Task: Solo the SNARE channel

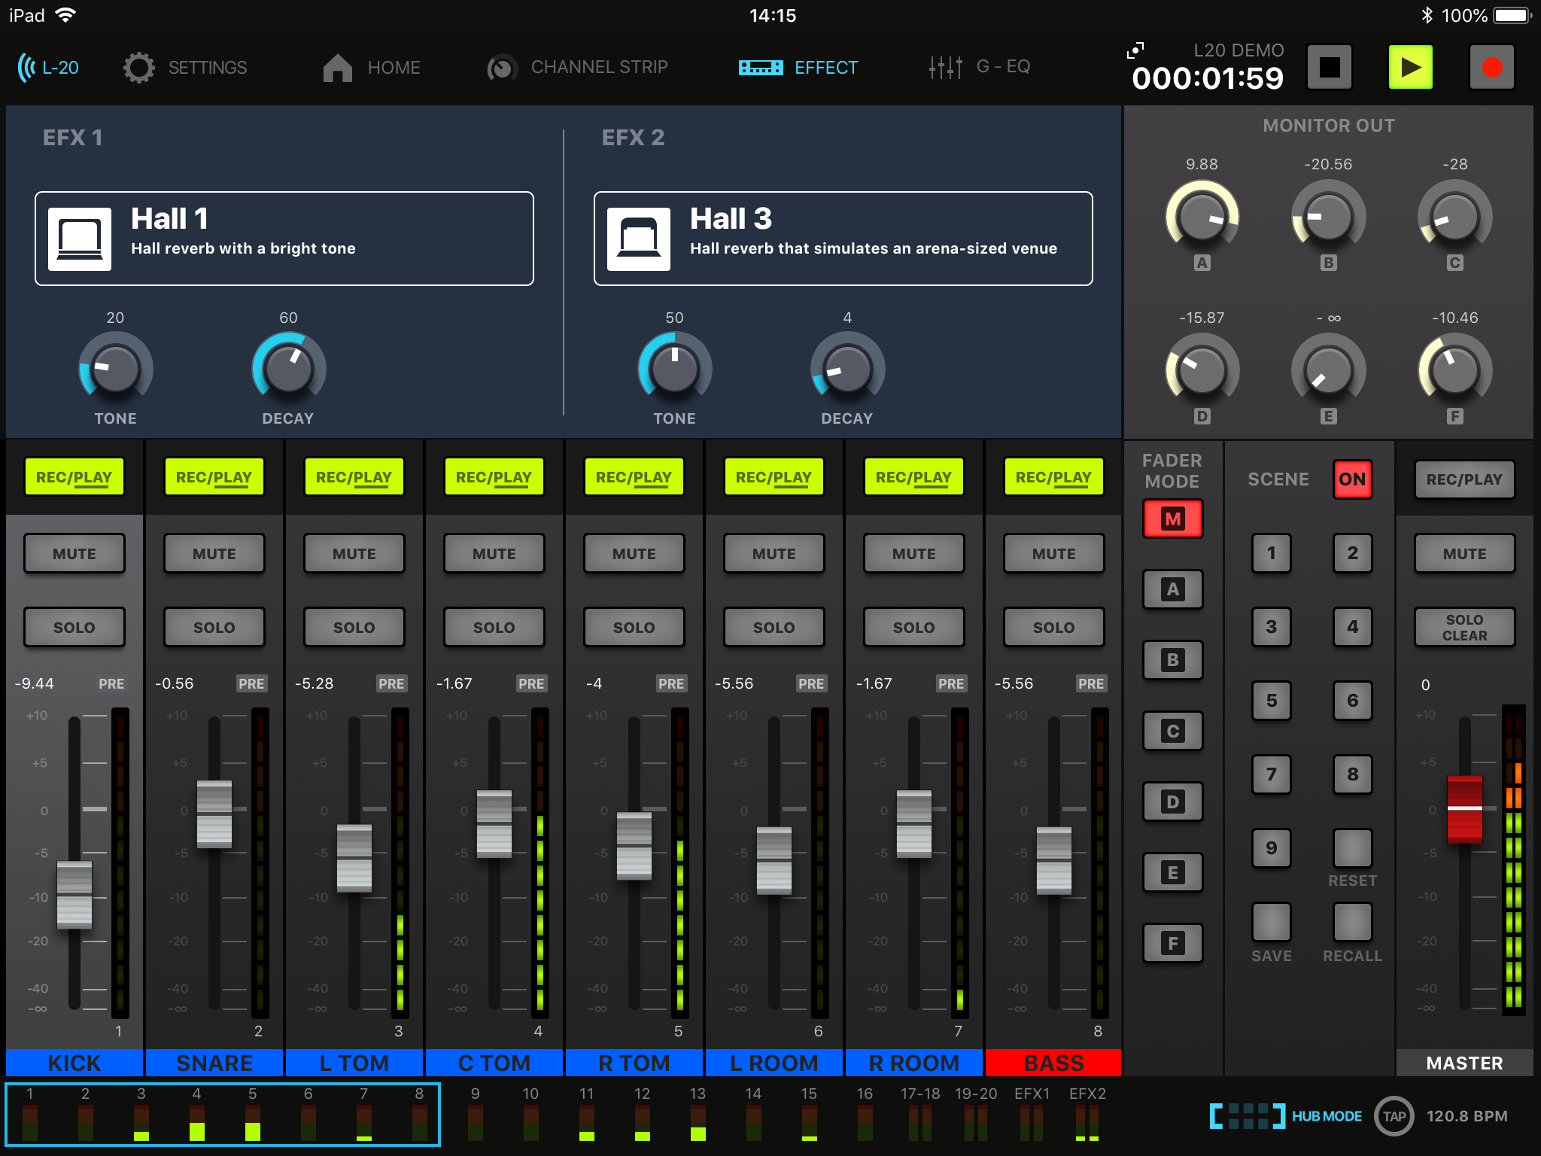Action: click(x=214, y=627)
